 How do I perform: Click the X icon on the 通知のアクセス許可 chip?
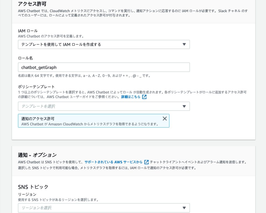click(x=165, y=118)
